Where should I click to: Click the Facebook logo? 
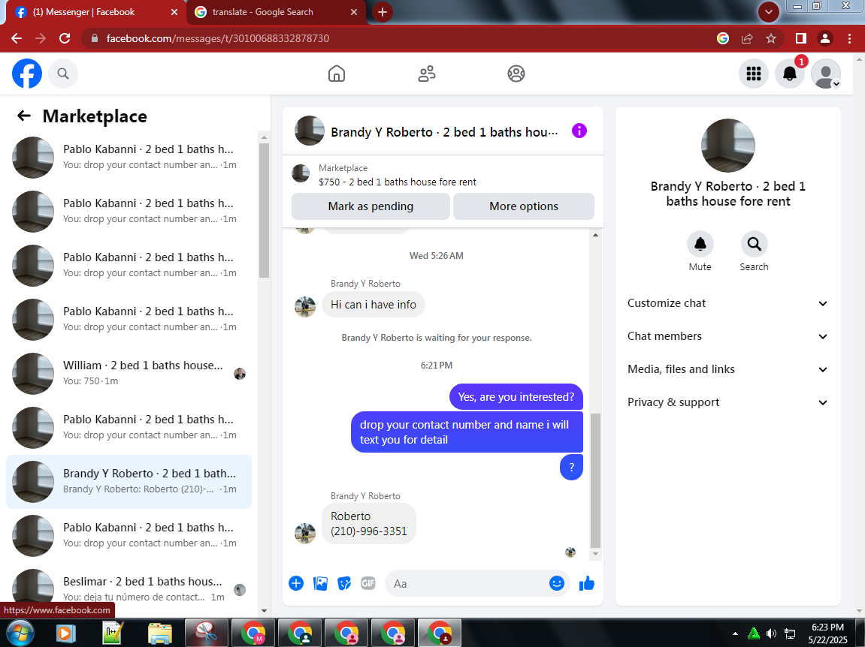point(27,74)
